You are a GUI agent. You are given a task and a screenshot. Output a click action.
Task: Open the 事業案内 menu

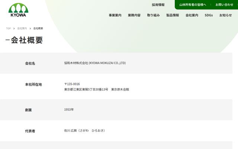pyautogui.click(x=115, y=15)
